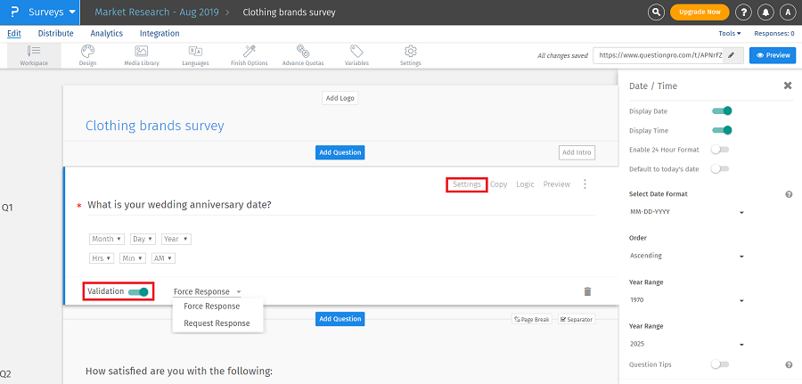Open the Design toolbar icon
The width and height of the screenshot is (802, 384).
(x=87, y=52)
